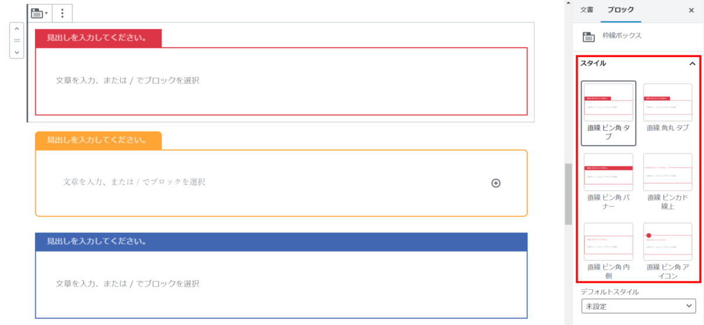704x325 pixels.
Task: Open the デフォルトスタイル dropdown
Action: (638, 306)
